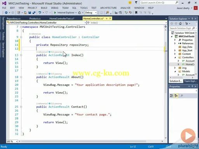199x149 pixels.
Task: Save the current file with the disk icon
Action: pyautogui.click(x=30, y=12)
